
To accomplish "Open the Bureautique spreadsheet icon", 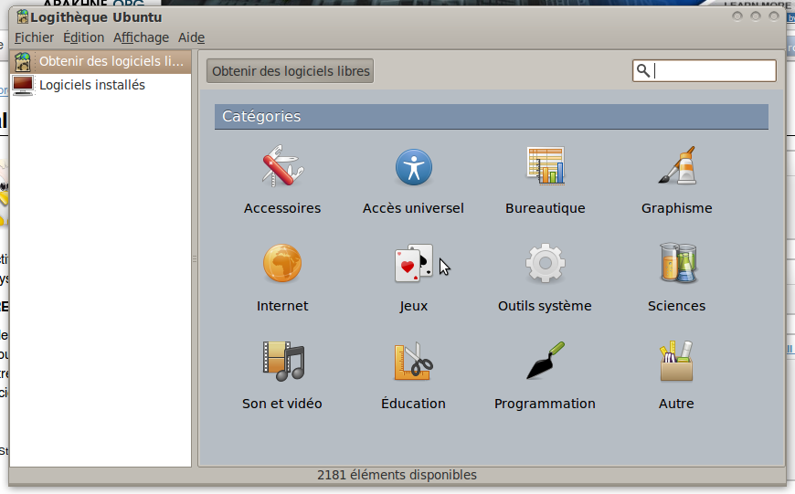I will point(546,165).
